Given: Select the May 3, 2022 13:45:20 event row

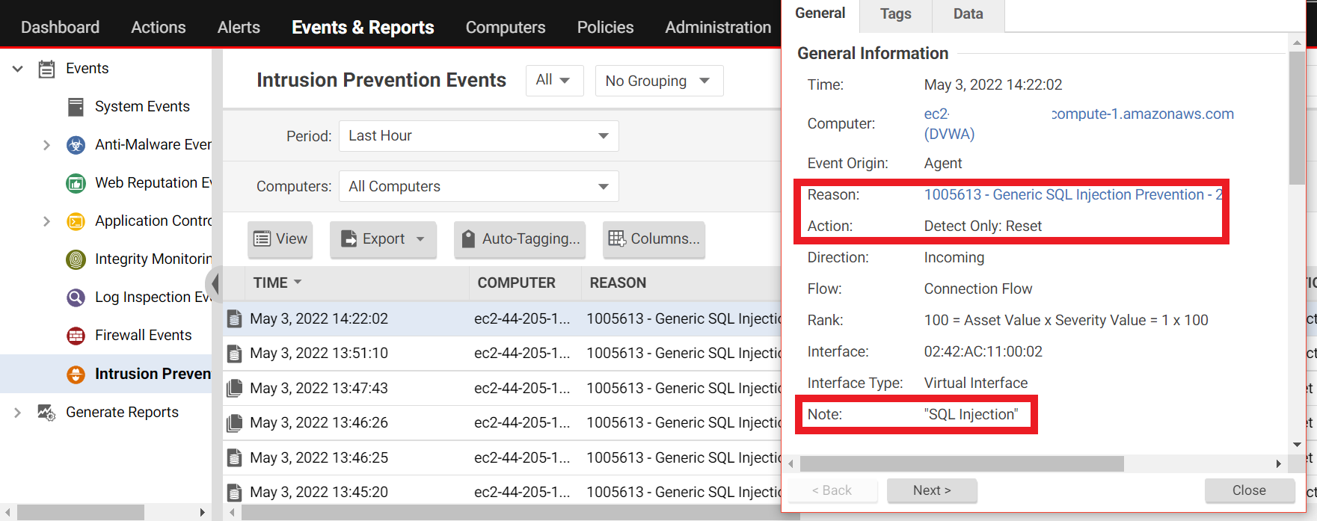Looking at the screenshot, I should tap(503, 493).
